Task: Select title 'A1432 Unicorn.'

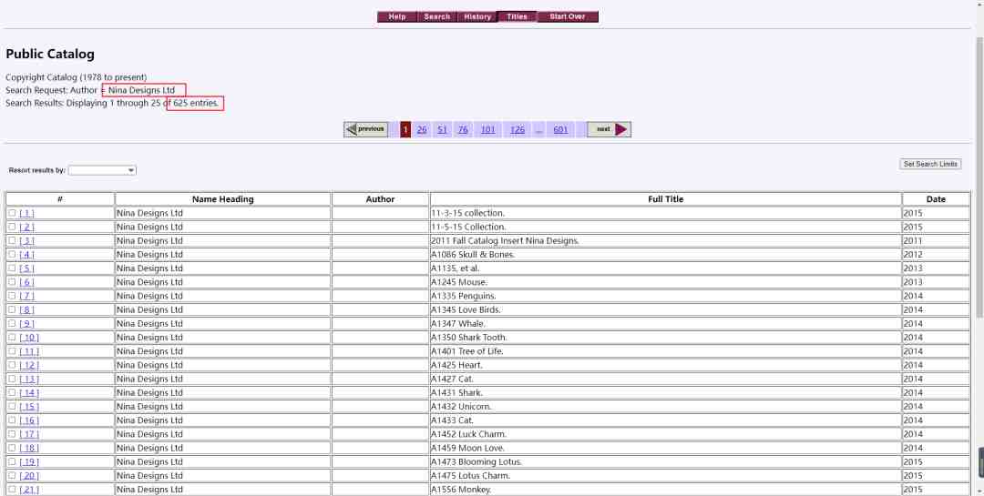Action: click(x=461, y=406)
